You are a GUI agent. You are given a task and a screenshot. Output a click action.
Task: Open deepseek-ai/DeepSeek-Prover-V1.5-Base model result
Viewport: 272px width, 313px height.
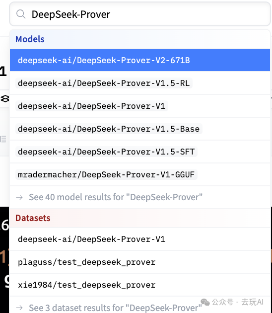[x=140, y=129]
